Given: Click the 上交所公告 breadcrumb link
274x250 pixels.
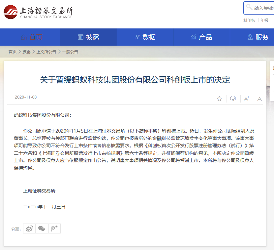Looking at the screenshot, I should [x=46, y=52].
